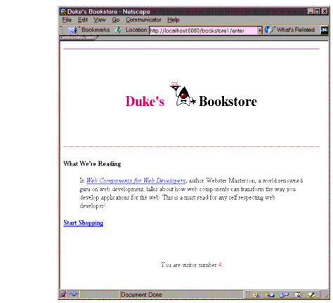Open Navigator from the component bar
The height and width of the screenshot is (303, 333).
tap(256, 295)
